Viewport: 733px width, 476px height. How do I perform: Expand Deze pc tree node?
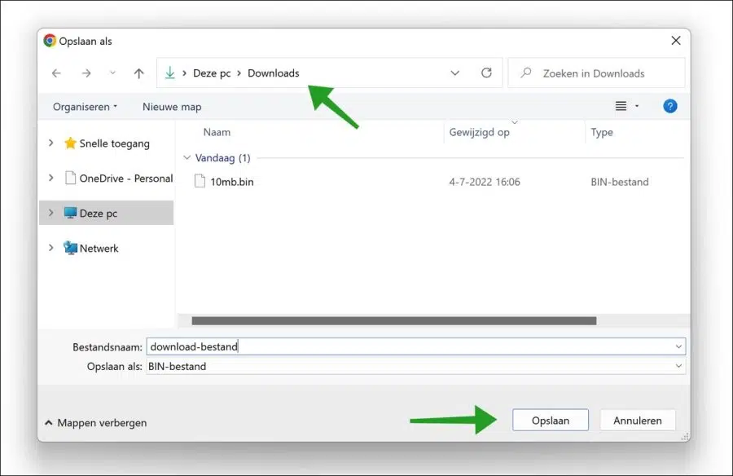[x=51, y=213]
